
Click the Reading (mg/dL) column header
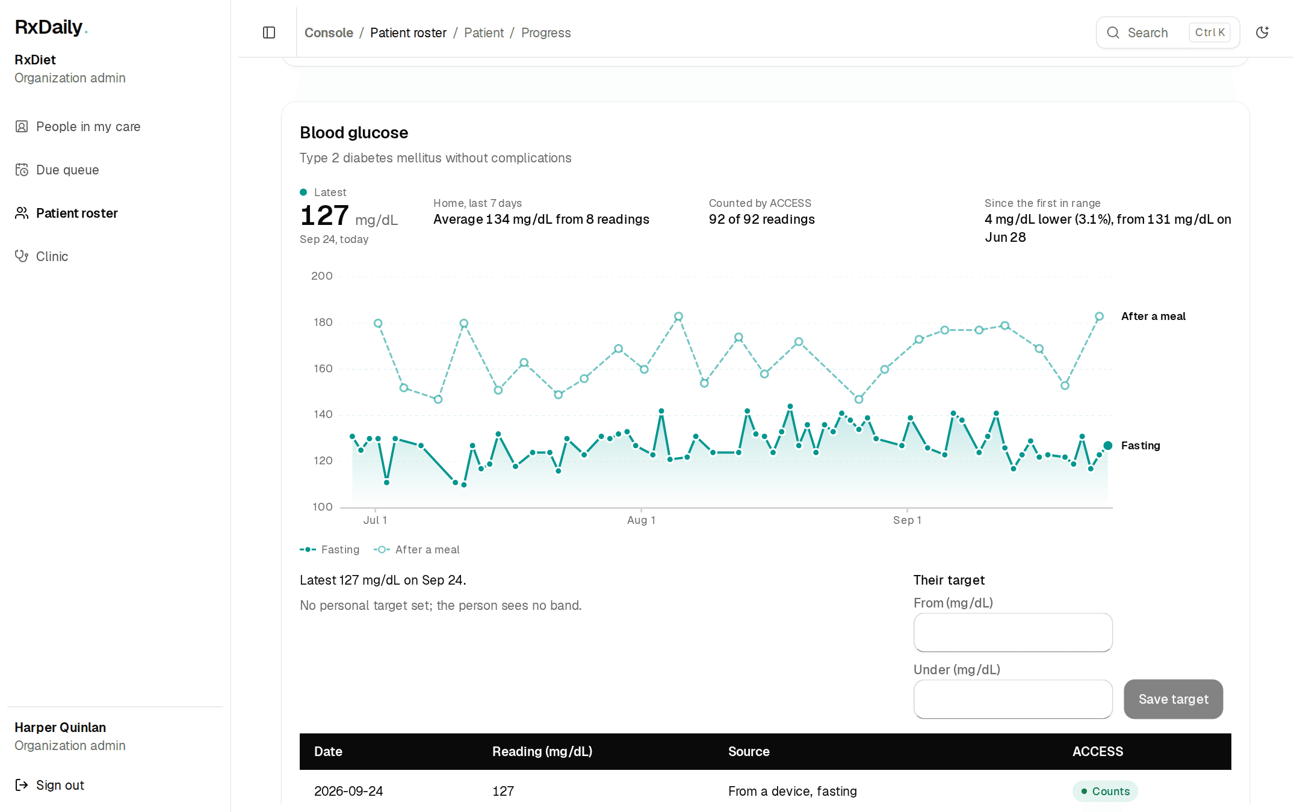click(x=542, y=751)
